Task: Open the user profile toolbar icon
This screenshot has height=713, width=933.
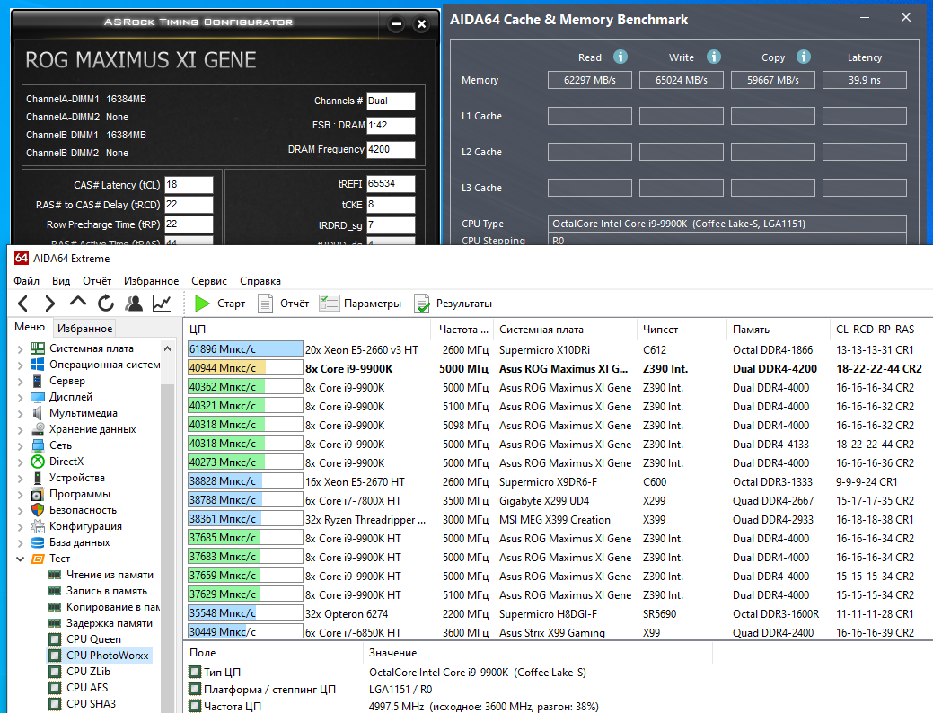Action: [x=134, y=304]
